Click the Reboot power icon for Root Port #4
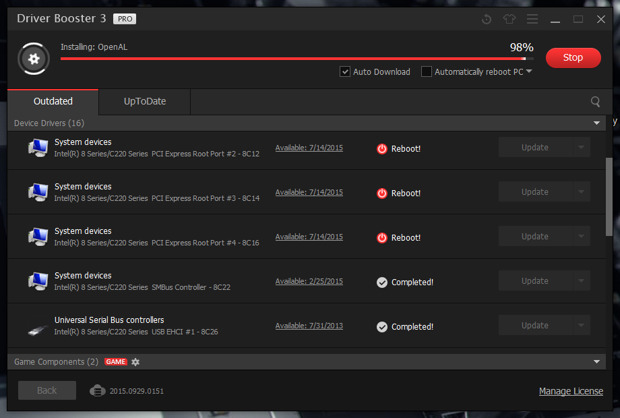This screenshot has width=620, height=418. coord(381,238)
